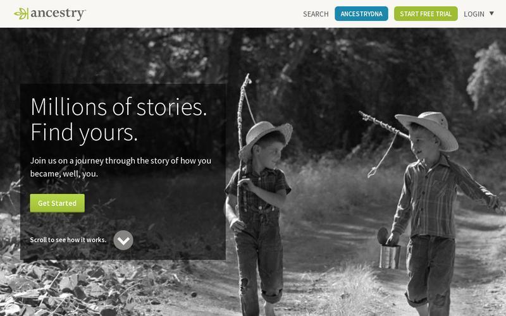Click the 'Join us on a journey' paragraph

click(121, 167)
